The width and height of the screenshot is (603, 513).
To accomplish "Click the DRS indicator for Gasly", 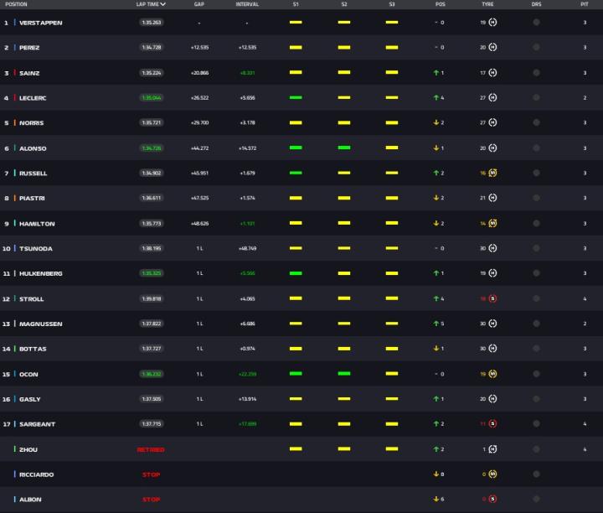I will pyautogui.click(x=536, y=400).
